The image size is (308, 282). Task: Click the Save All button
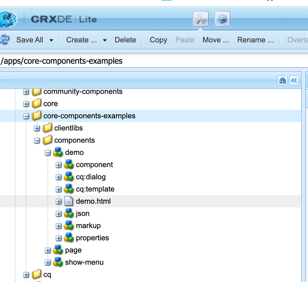pyautogui.click(x=30, y=40)
